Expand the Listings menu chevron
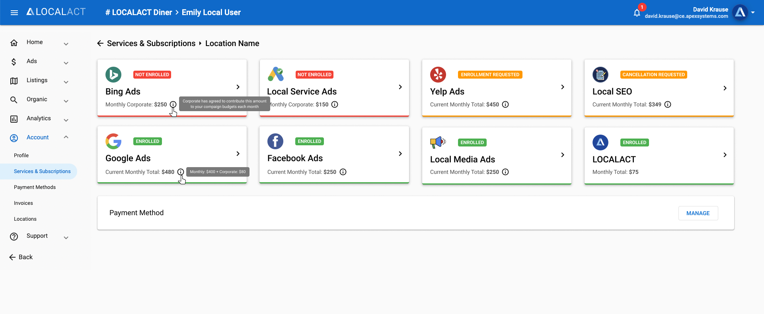Viewport: 764px width, 314px height. pos(66,82)
